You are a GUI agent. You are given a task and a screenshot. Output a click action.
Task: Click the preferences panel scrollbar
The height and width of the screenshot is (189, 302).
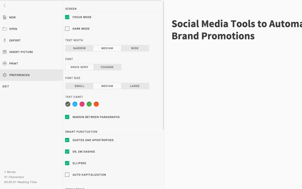tap(163, 65)
